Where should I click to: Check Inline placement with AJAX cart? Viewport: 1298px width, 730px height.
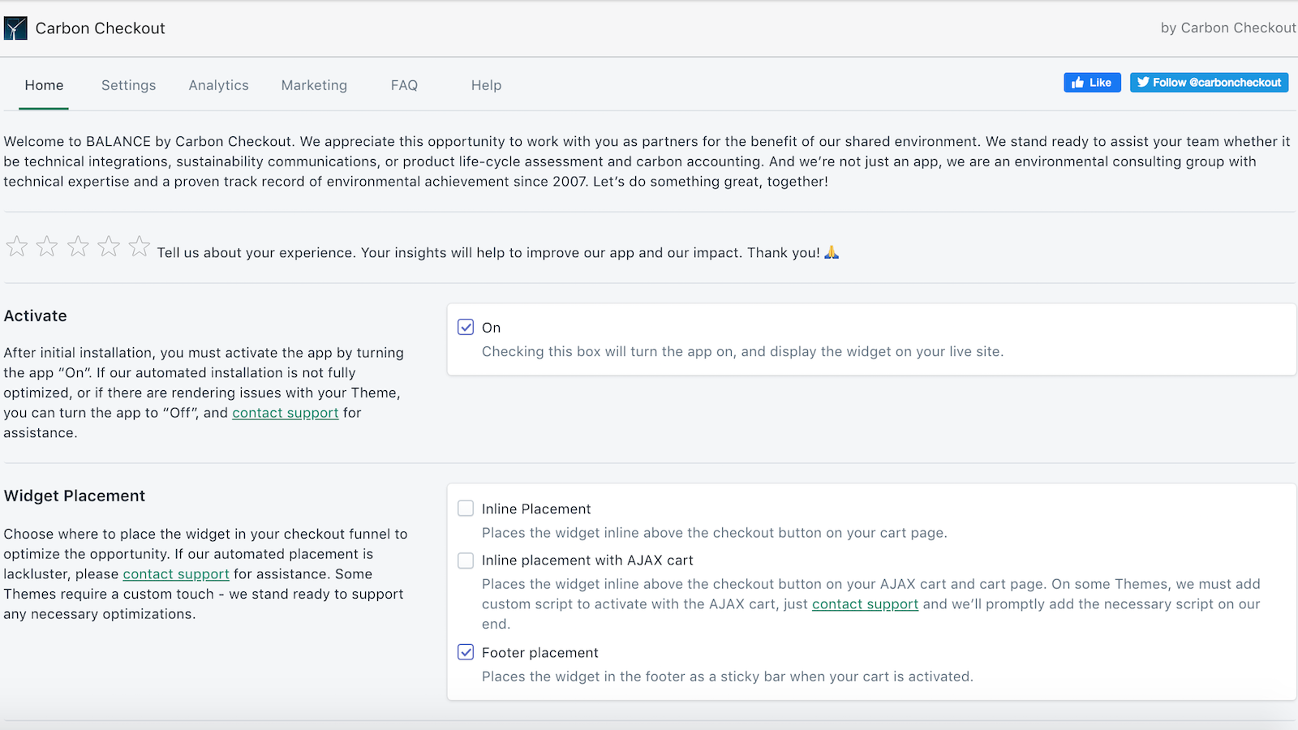[x=466, y=560]
